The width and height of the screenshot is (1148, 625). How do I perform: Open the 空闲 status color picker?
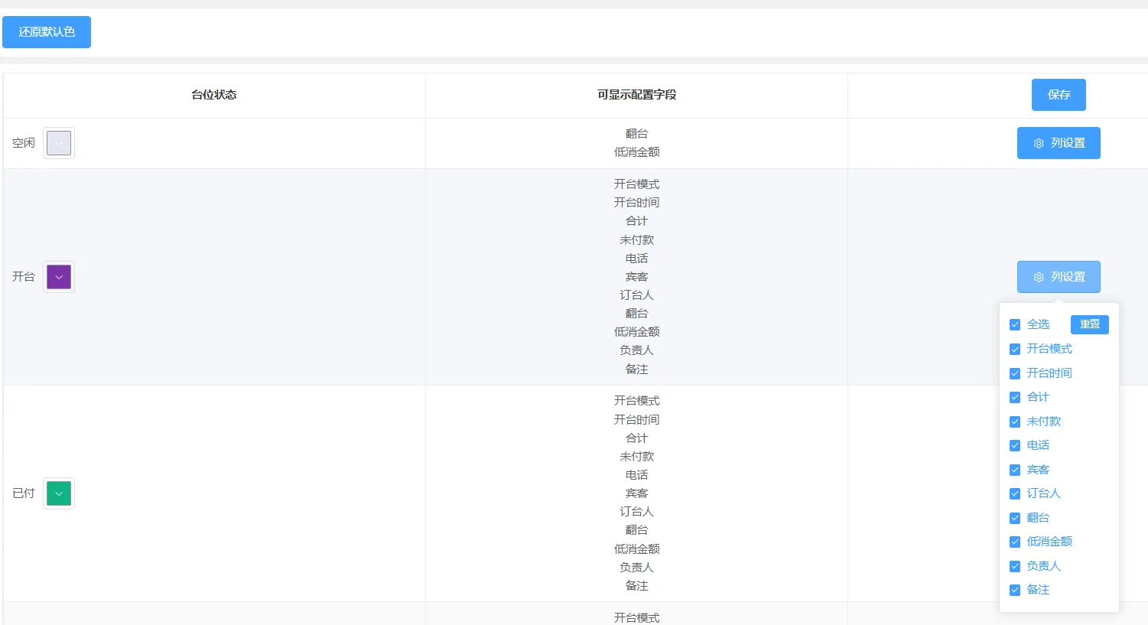(x=59, y=143)
